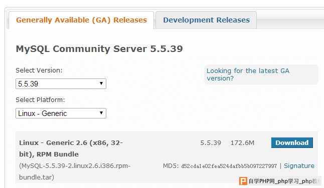Open the Signature link next to MD5
This screenshot has width=324, height=188.
(299, 166)
